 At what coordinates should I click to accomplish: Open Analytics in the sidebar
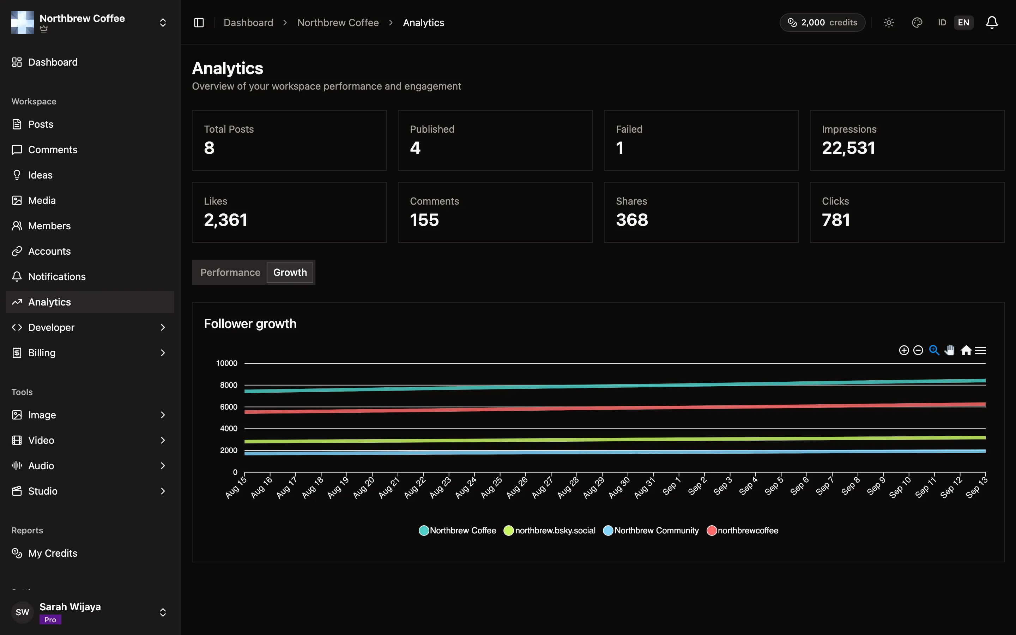[x=90, y=302]
